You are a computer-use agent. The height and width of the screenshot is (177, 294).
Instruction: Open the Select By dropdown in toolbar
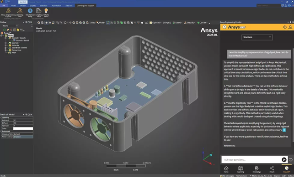[189, 23]
